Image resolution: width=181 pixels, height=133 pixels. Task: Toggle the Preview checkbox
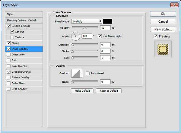[155, 36]
